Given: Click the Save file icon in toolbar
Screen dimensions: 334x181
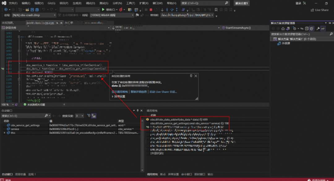Looking at the screenshot, I should [x=32, y=10].
